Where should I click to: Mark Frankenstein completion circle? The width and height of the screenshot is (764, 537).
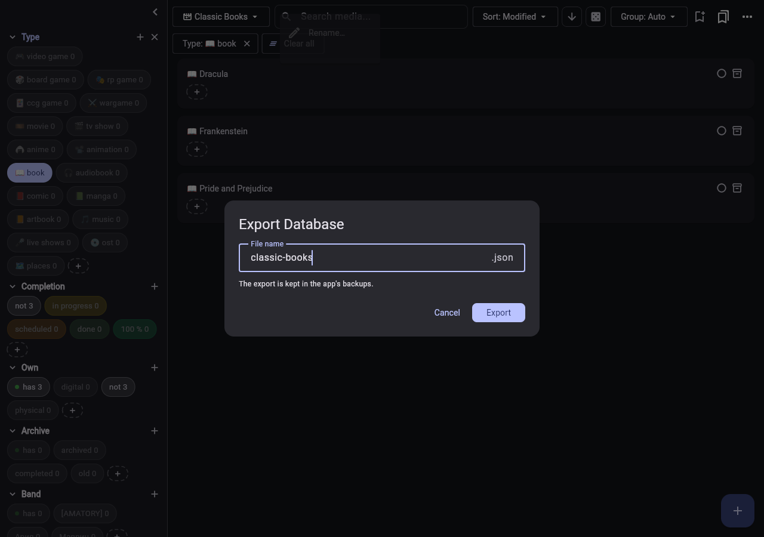[722, 131]
